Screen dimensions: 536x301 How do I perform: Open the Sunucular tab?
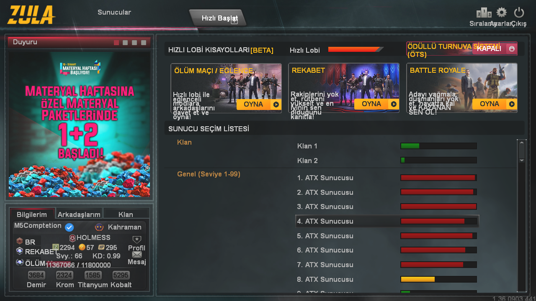tap(114, 12)
